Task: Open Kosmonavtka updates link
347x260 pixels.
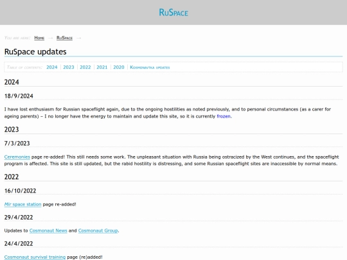Action: tap(150, 67)
